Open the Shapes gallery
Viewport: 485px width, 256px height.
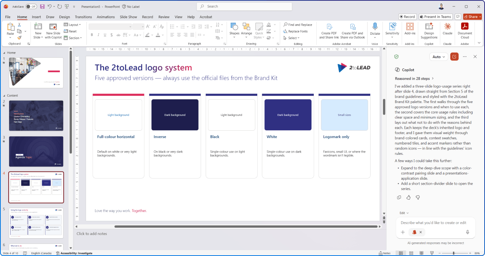click(234, 30)
